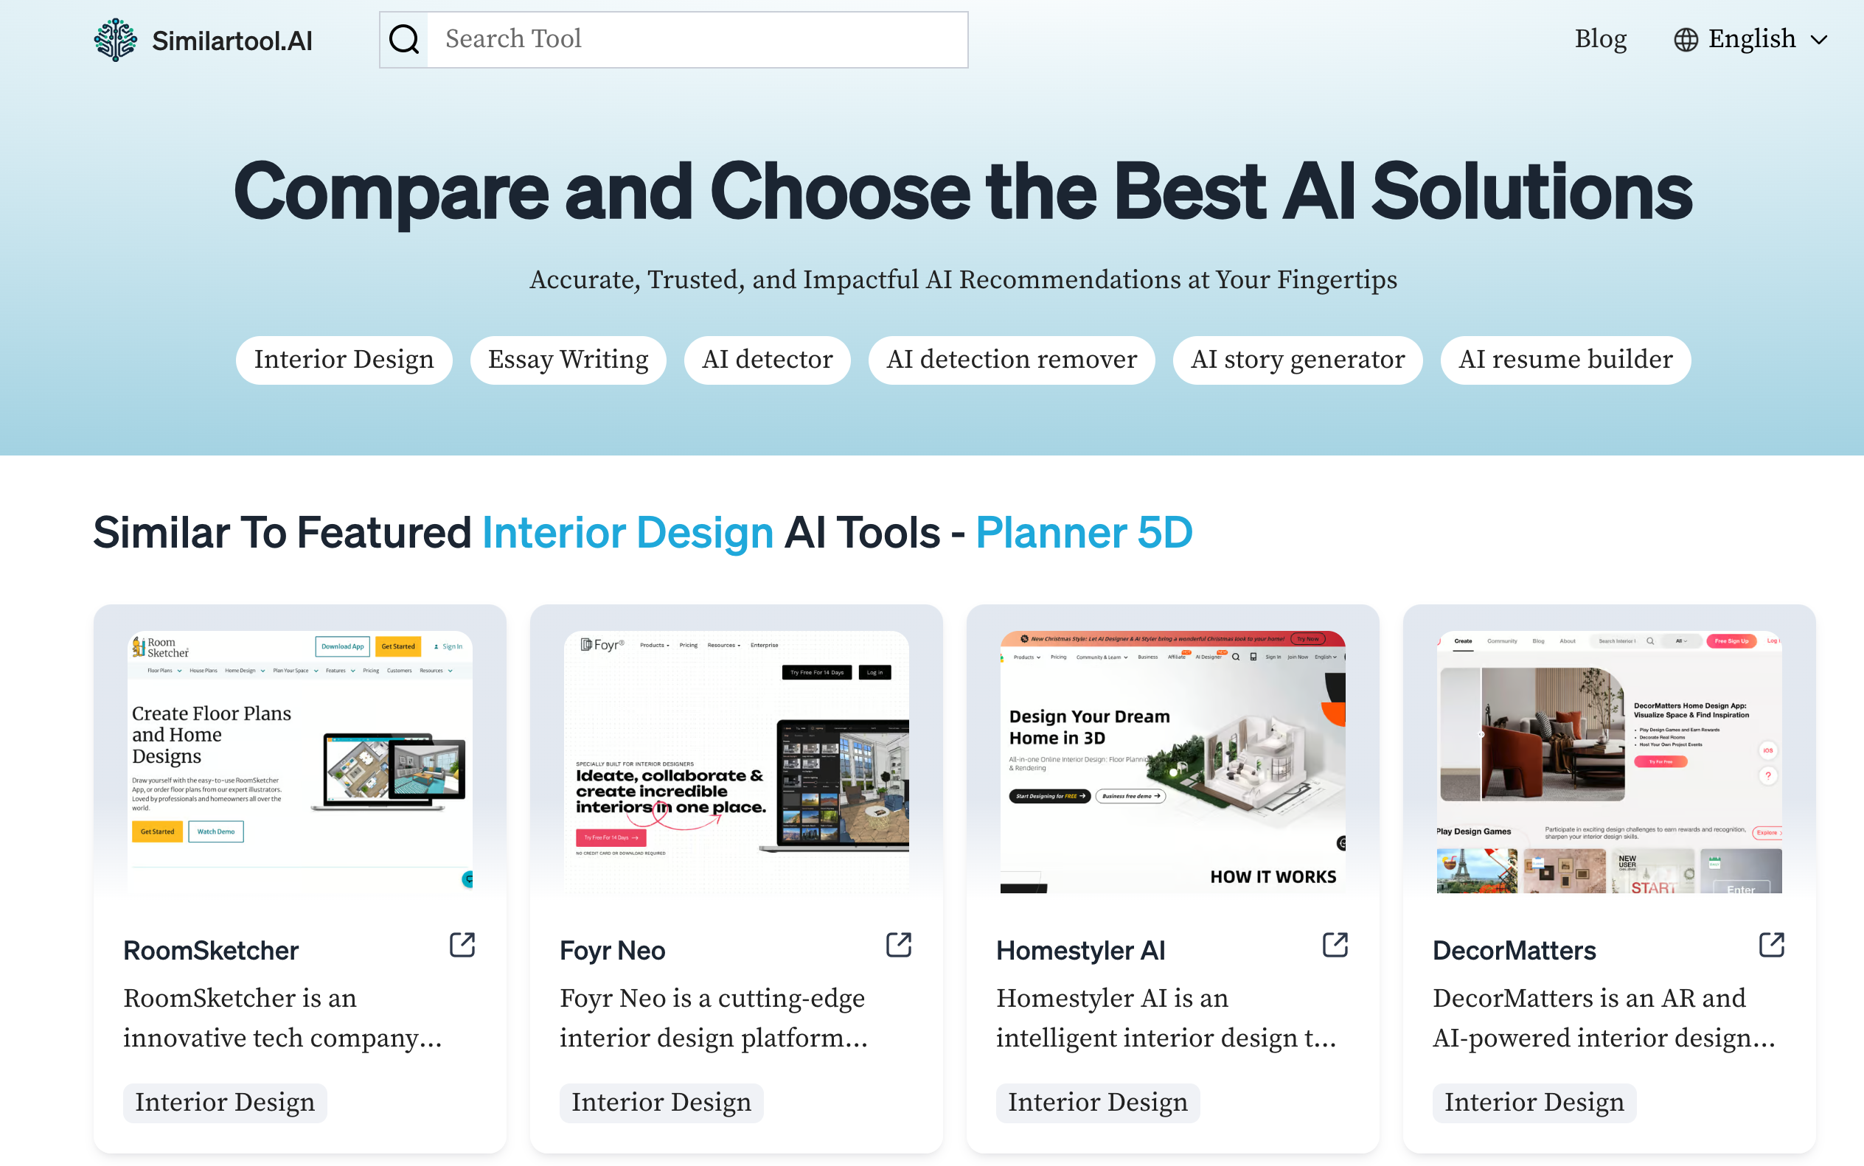Image resolution: width=1864 pixels, height=1166 pixels.
Task: Open Foyr Neo via its external link icon
Action: pos(897,944)
